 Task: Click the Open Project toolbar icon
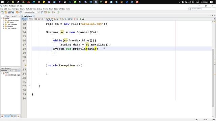tap(9, 12)
